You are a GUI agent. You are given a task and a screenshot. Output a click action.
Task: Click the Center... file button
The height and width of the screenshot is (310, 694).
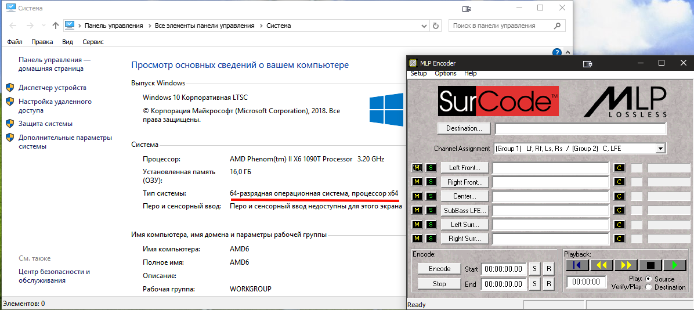[x=464, y=196]
